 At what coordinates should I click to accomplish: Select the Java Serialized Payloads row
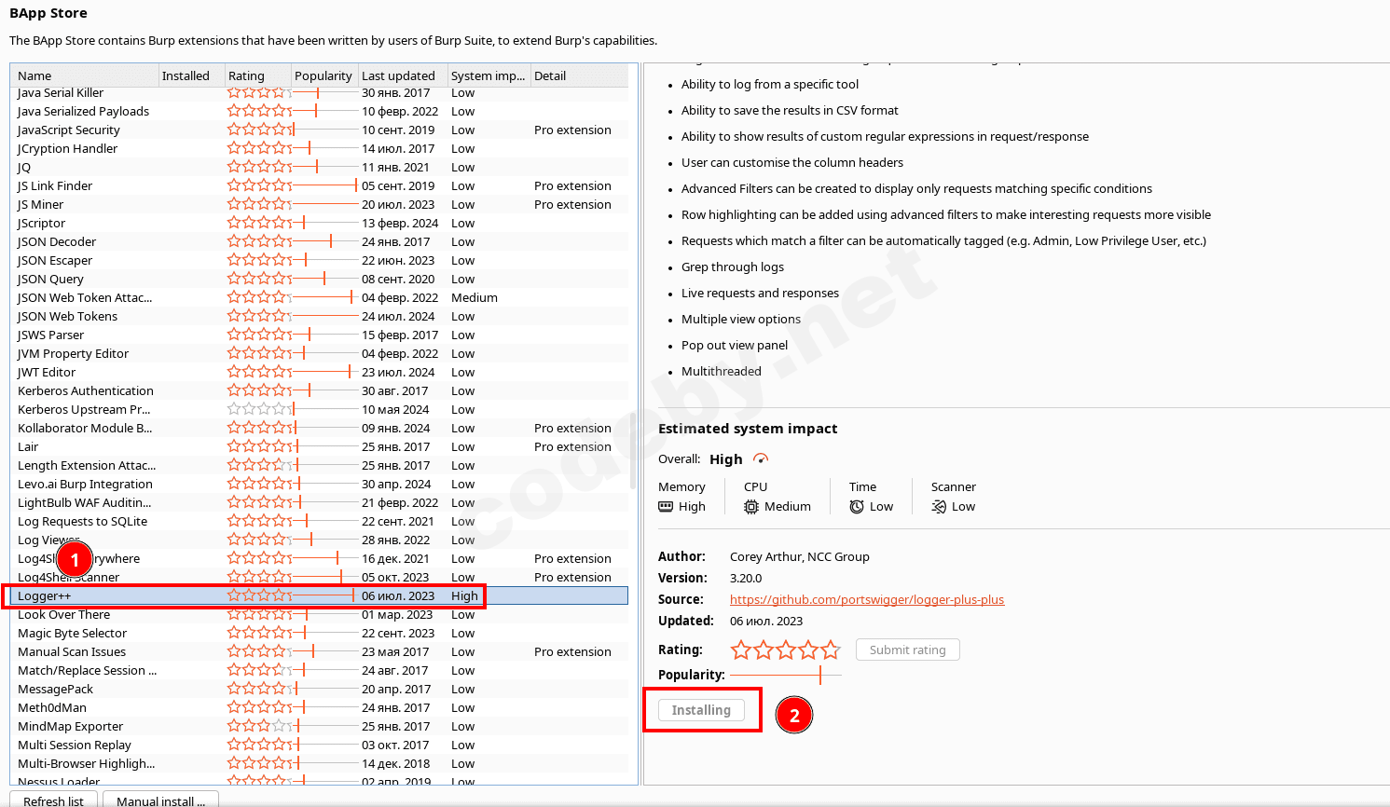coord(319,111)
